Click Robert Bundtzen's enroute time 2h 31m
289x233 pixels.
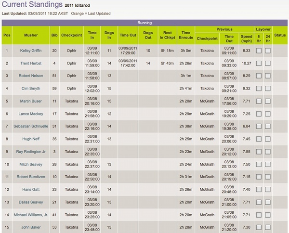(186, 177)
